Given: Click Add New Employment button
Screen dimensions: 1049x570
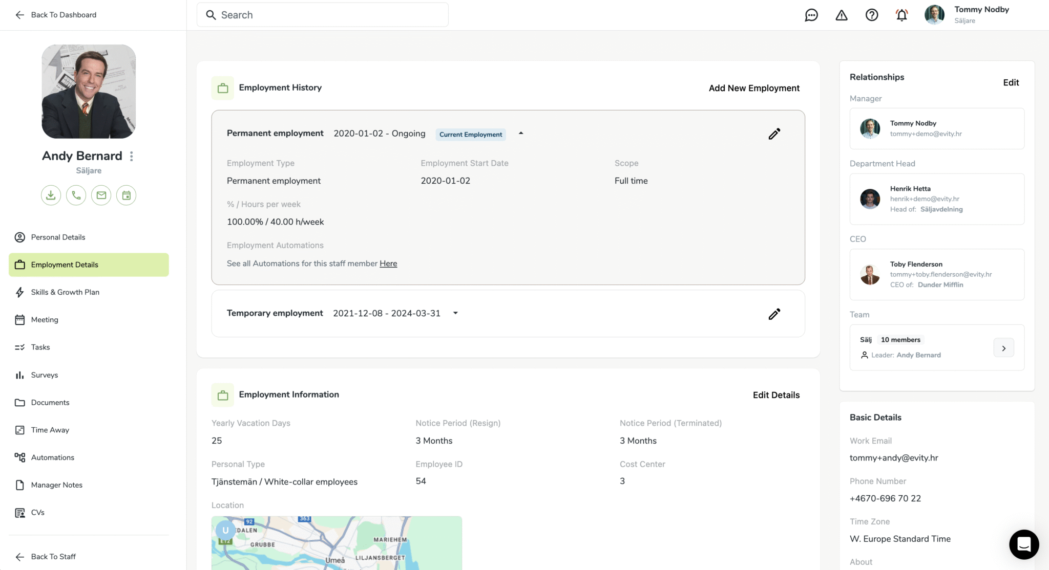Looking at the screenshot, I should pos(754,88).
